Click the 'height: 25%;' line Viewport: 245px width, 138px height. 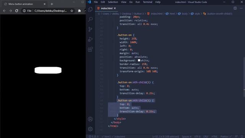coord(128,38)
